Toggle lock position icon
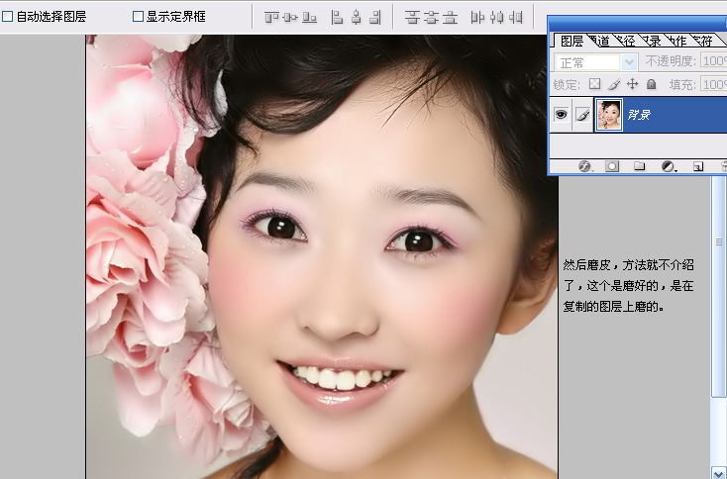727x479 pixels. click(633, 84)
